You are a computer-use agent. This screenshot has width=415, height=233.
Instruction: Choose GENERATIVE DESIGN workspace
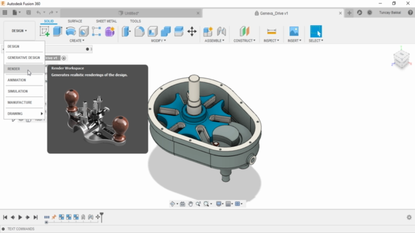pos(24,58)
